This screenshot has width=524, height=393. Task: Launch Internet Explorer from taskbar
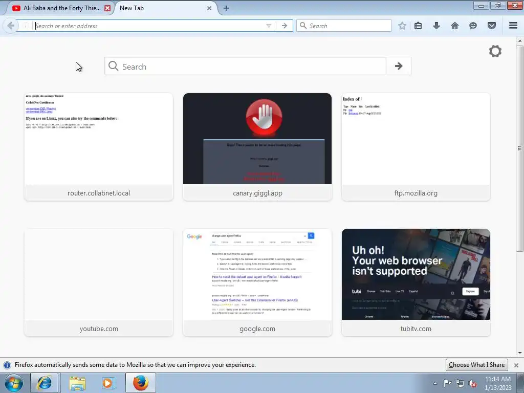tap(45, 383)
